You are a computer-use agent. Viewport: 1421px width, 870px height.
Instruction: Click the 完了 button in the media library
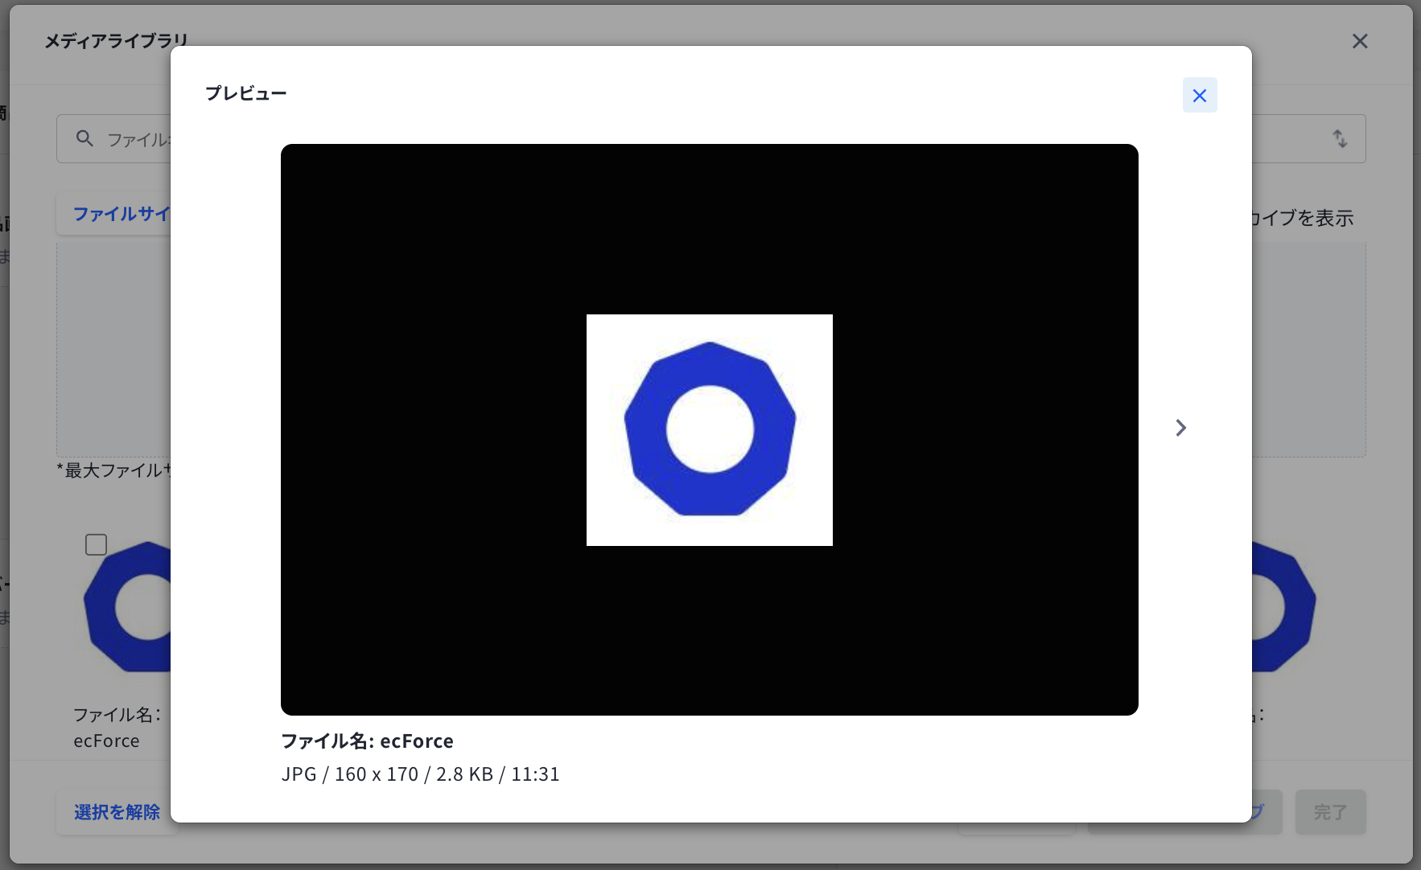pos(1330,812)
